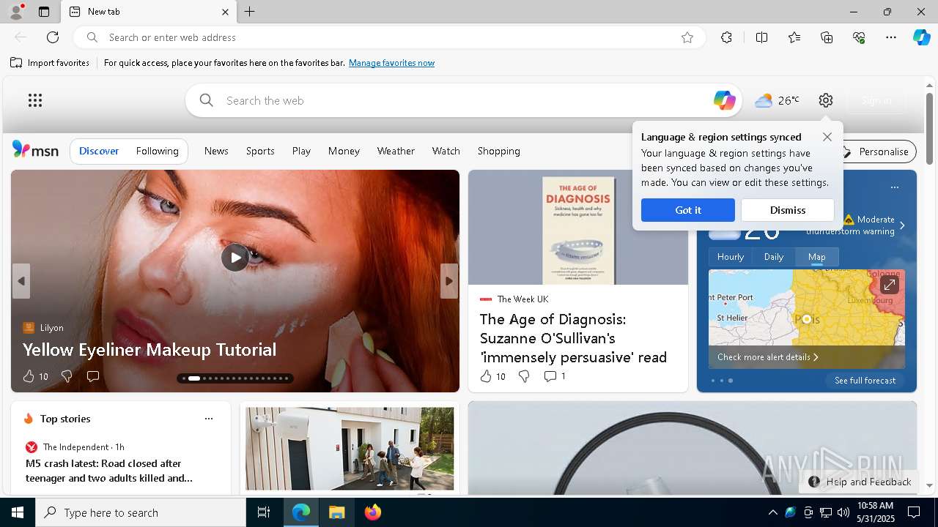This screenshot has height=527, width=938.
Task: Open MSN logo home
Action: [35, 150]
